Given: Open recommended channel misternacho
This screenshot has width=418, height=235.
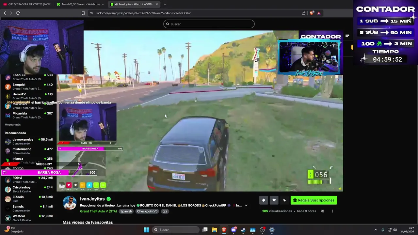Looking at the screenshot, I should [x=28, y=151].
